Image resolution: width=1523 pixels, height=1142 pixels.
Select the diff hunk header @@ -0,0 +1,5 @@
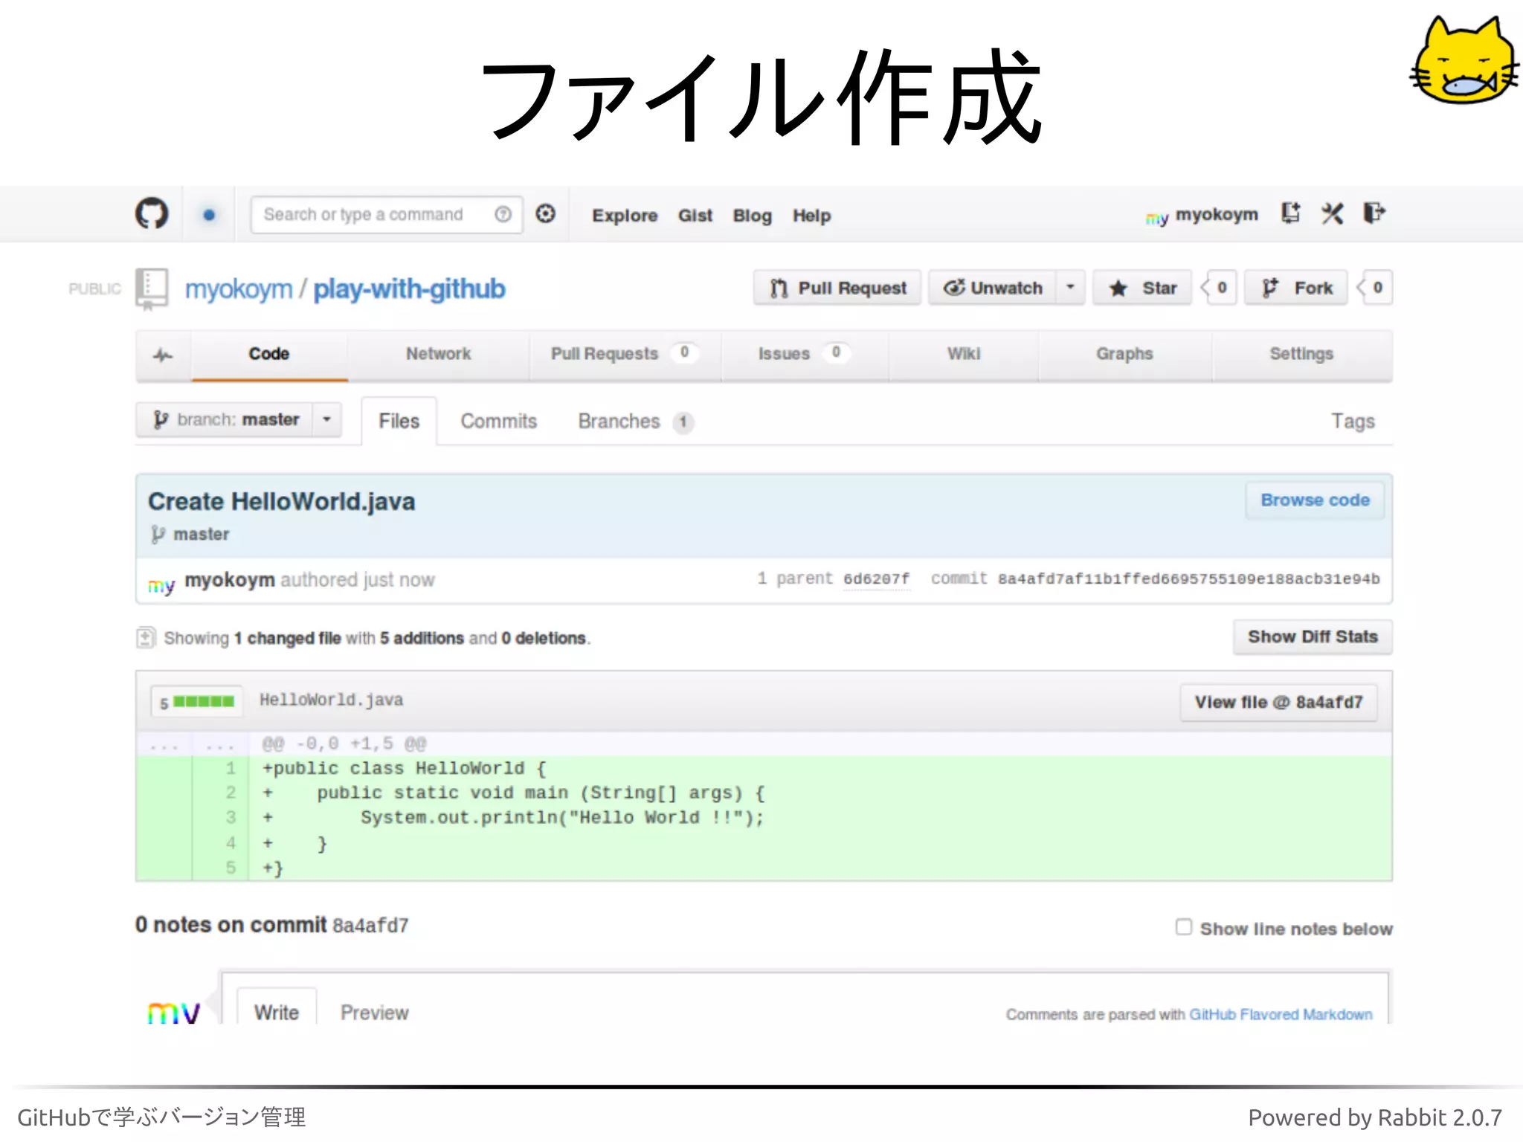tap(344, 744)
